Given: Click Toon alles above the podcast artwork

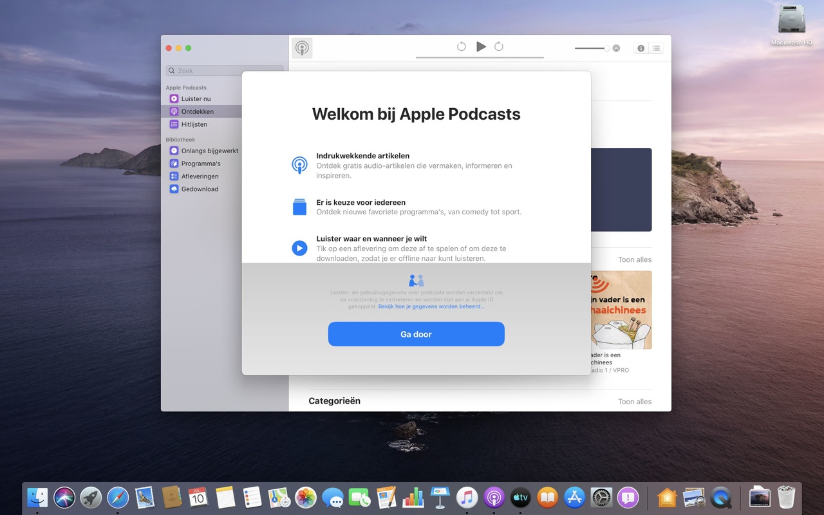Looking at the screenshot, I should click(x=635, y=260).
